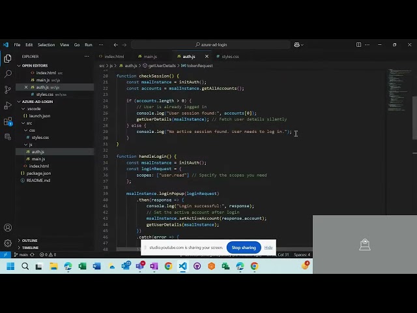Open Word from the taskbar

click(96, 266)
